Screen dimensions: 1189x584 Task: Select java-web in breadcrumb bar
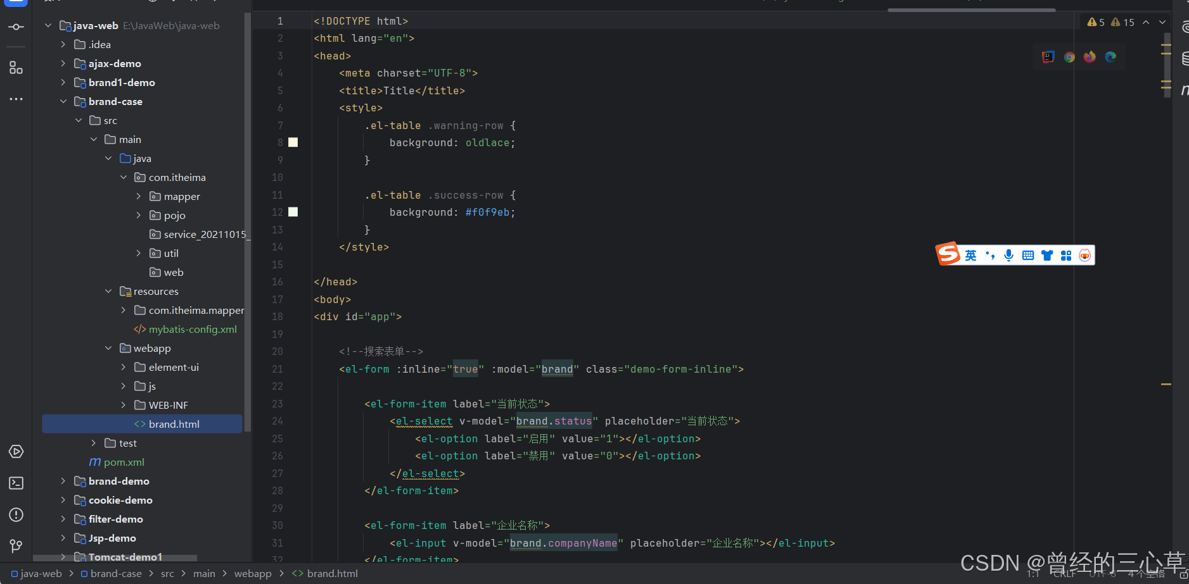pos(37,573)
